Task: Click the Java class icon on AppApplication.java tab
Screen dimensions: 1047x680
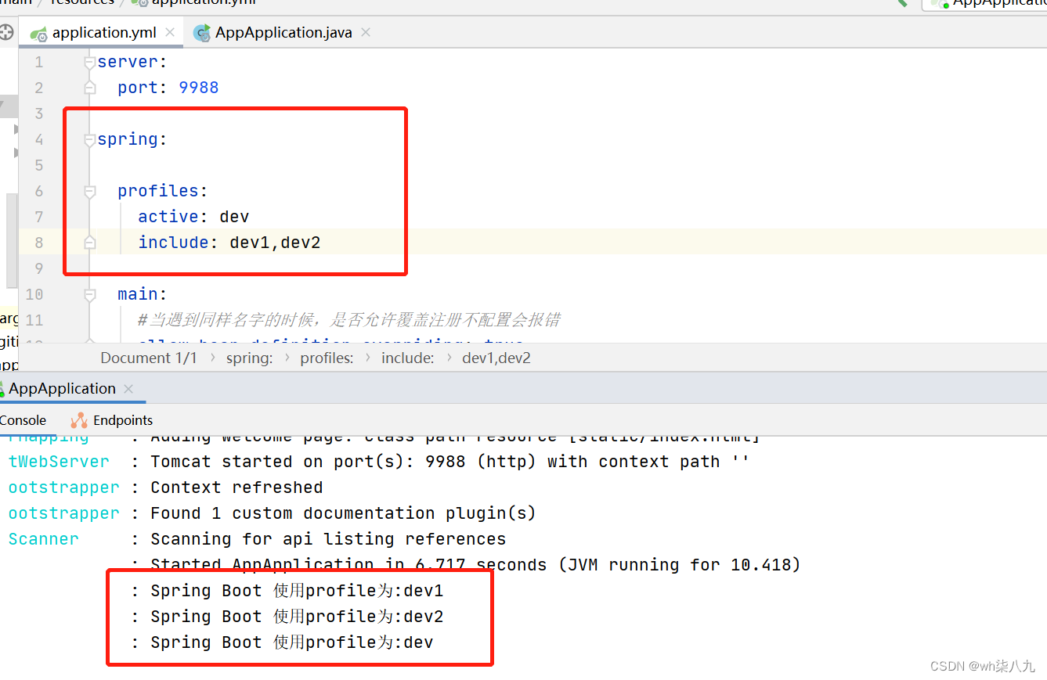Action: coord(202,33)
